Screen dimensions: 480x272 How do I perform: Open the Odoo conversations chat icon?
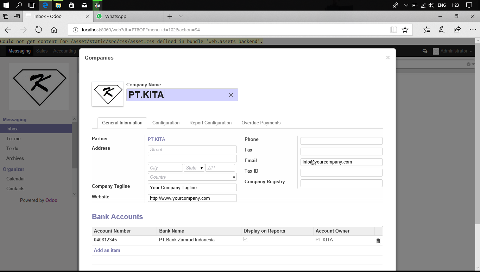(425, 51)
